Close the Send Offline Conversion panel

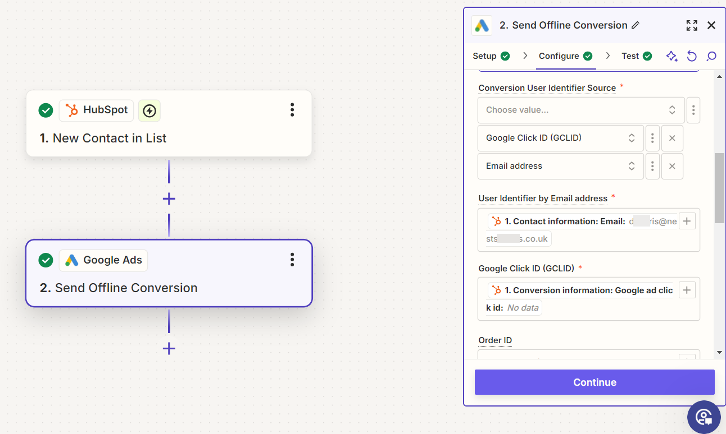[x=711, y=25]
